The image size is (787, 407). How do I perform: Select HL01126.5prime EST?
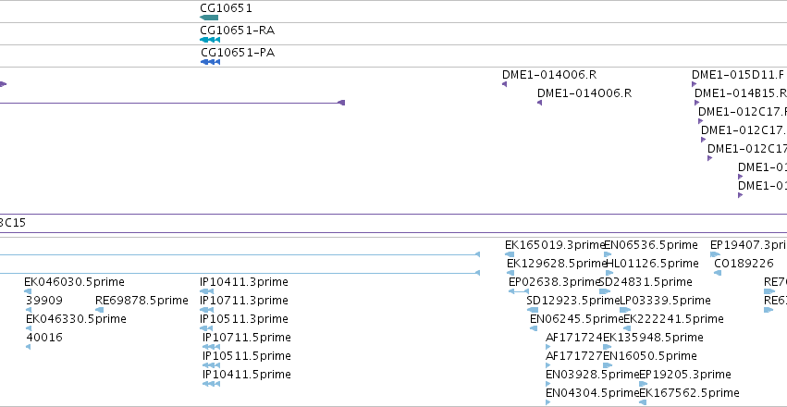pos(653,264)
